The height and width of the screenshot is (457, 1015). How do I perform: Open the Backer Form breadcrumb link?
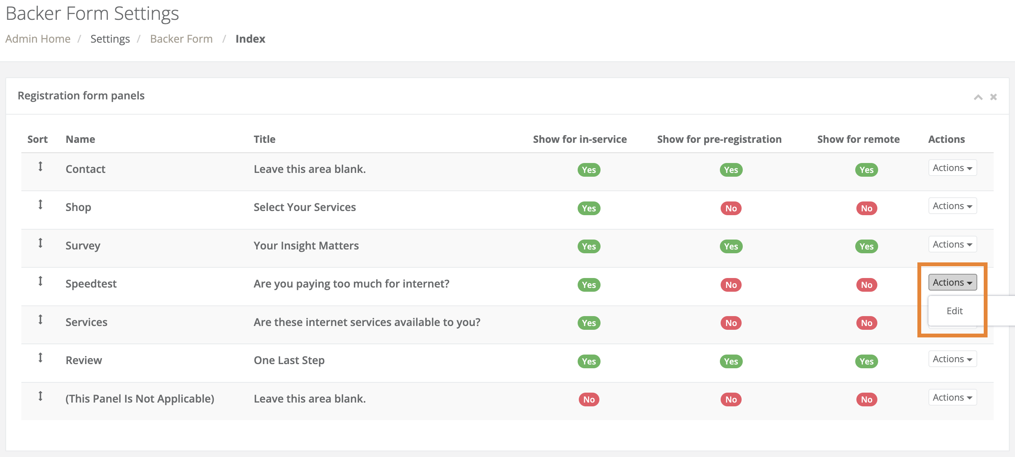(181, 39)
